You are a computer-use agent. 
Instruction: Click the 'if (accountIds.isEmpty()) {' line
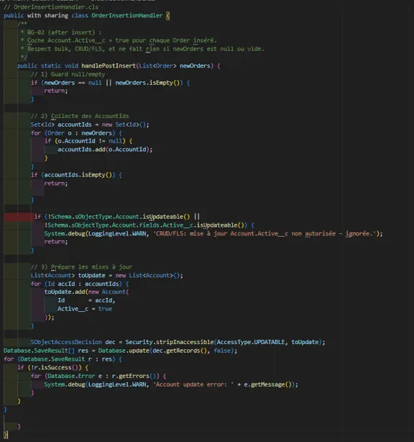[x=76, y=175]
